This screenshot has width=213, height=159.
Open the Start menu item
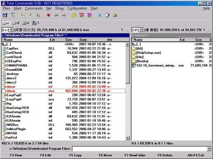[94, 9]
